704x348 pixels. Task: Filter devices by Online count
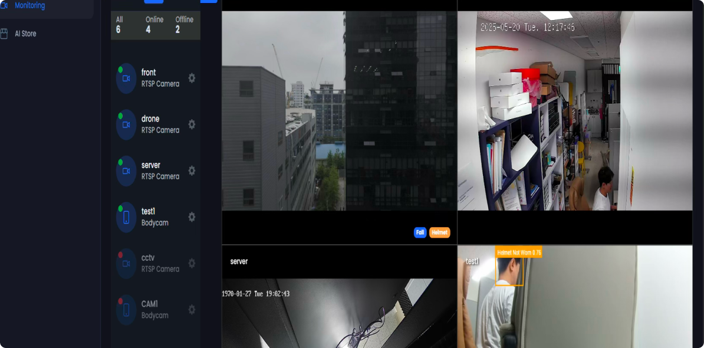[x=154, y=25]
